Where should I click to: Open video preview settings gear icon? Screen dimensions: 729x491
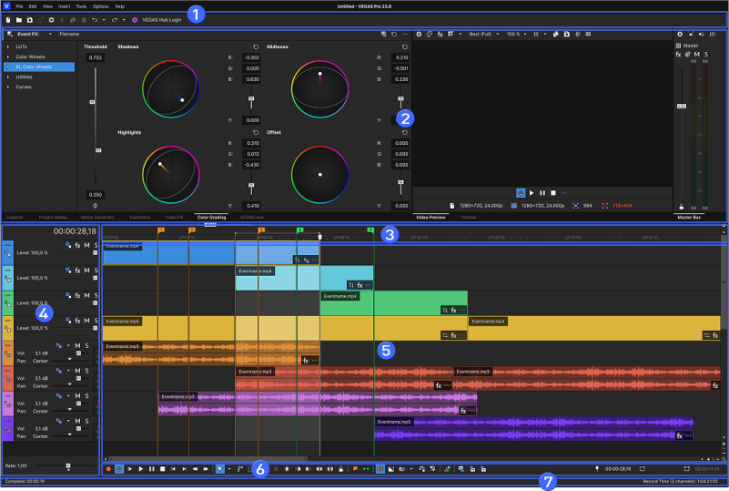coord(419,34)
